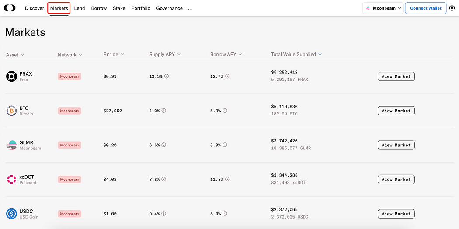Click info icon beside FRAX 12.7% borrow APY
Image resolution: width=459 pixels, height=229 pixels.
tap(227, 76)
